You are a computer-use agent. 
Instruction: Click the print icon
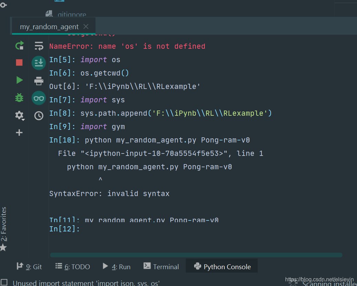point(39,81)
